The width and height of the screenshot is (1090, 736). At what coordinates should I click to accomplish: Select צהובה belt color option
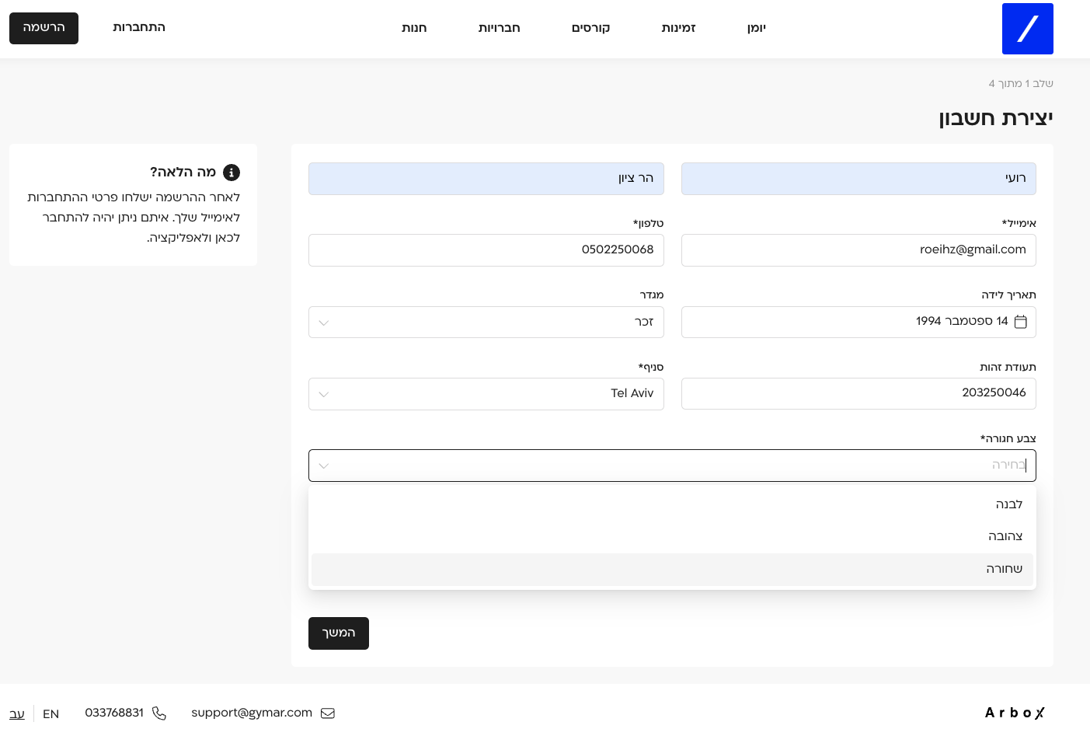(x=672, y=536)
